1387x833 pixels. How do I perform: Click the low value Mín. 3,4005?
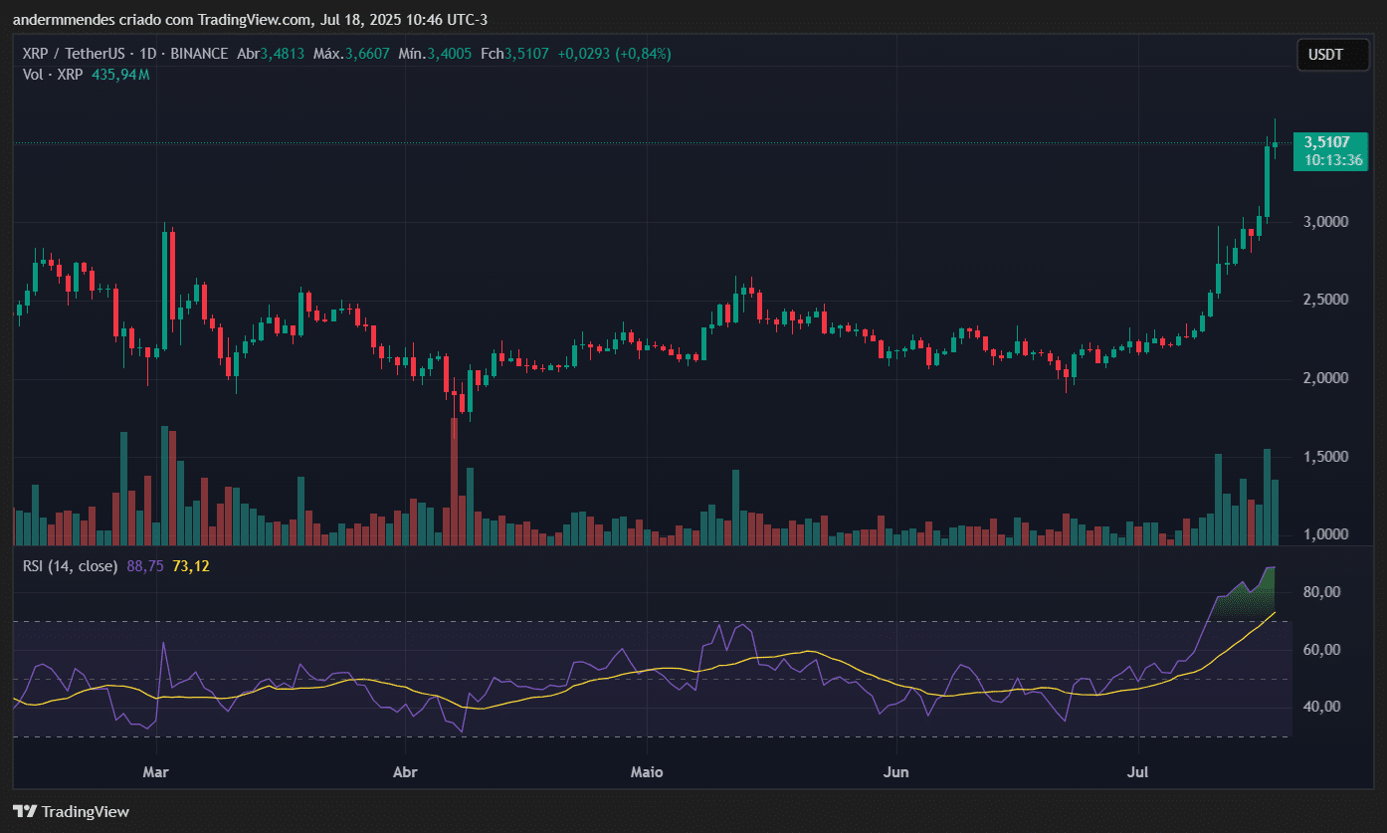(x=435, y=54)
